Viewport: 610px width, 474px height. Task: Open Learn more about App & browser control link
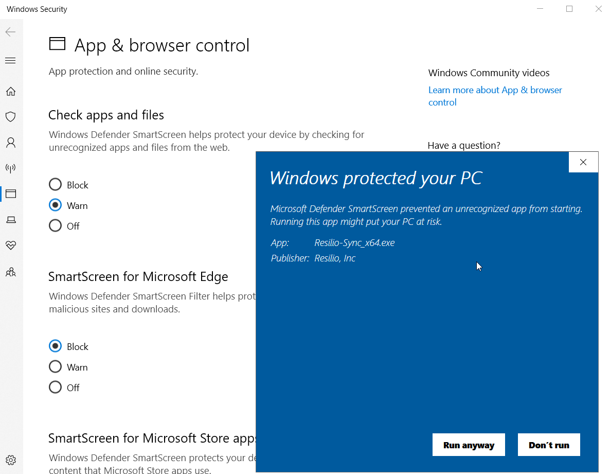tap(495, 96)
